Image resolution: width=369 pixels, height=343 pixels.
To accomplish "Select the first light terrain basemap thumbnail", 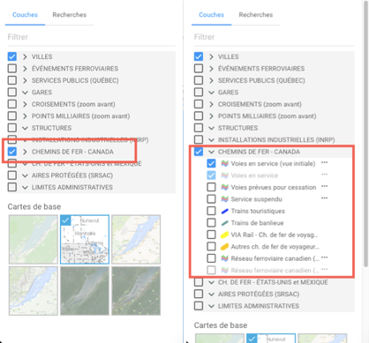I will (34, 239).
